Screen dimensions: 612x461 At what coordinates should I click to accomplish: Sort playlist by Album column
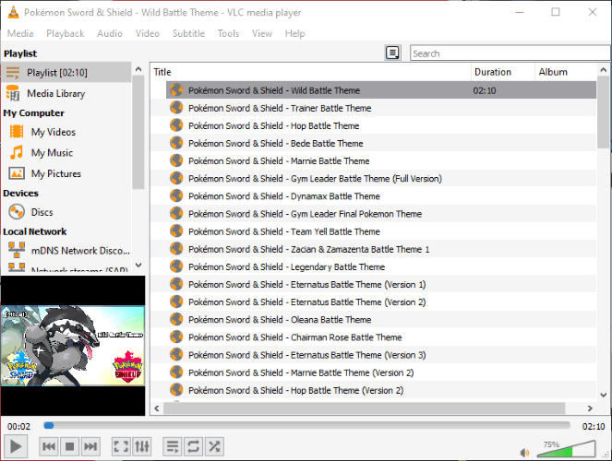[x=566, y=72]
